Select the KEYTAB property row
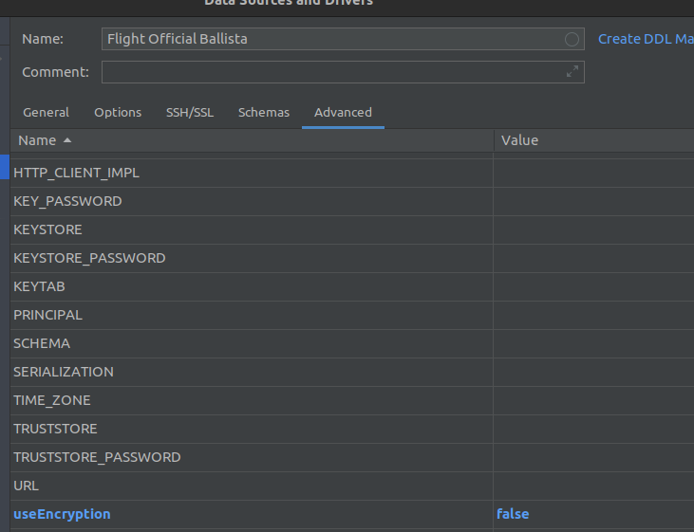This screenshot has height=532, width=694. coord(352,287)
